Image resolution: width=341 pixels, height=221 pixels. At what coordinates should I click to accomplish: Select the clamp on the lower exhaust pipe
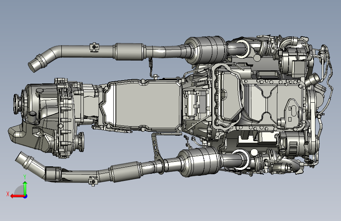click(x=93, y=181)
